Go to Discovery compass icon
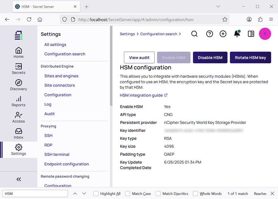 click(x=19, y=85)
